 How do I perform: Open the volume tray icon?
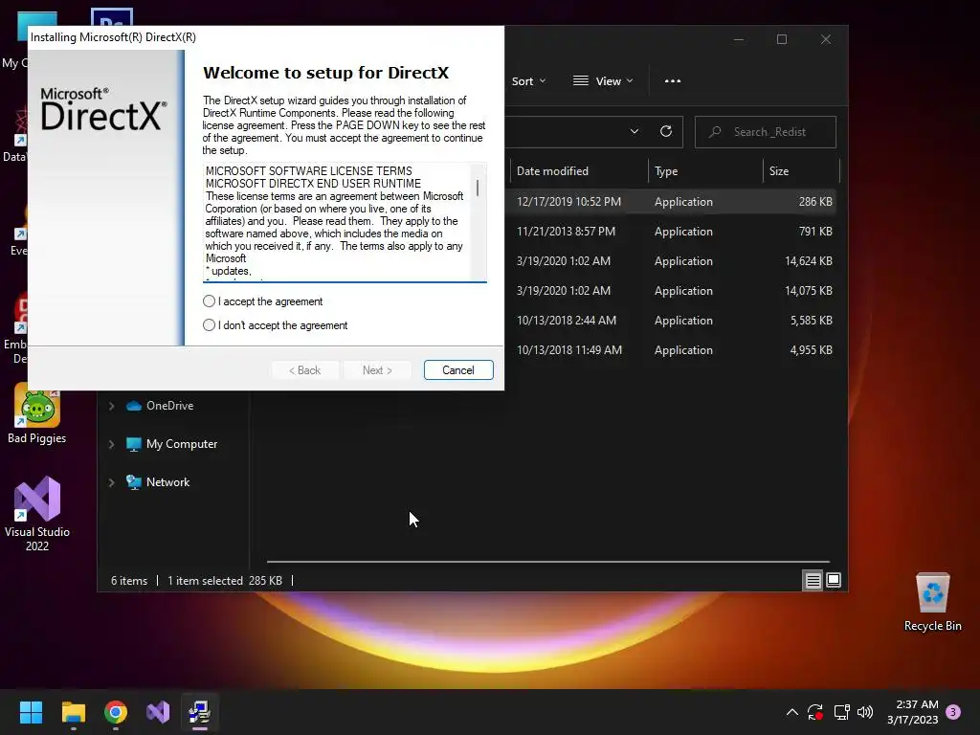coord(865,712)
